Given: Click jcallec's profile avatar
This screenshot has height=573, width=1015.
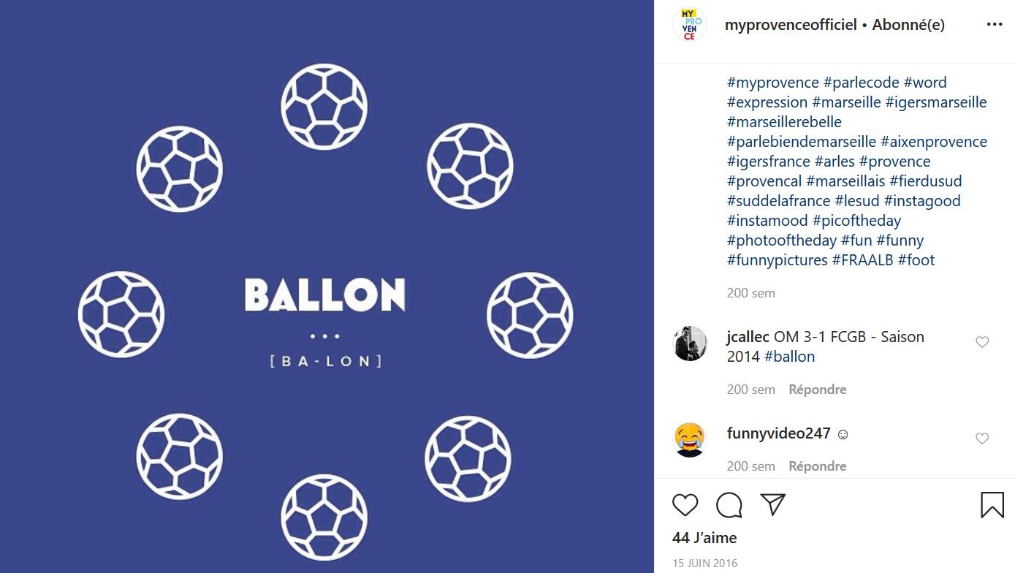Looking at the screenshot, I should 689,344.
